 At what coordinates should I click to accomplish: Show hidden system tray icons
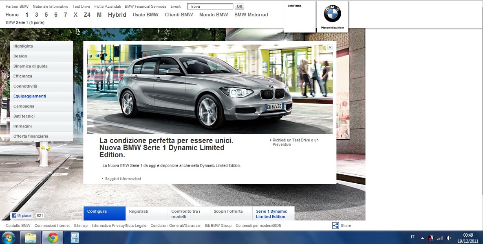422,238
